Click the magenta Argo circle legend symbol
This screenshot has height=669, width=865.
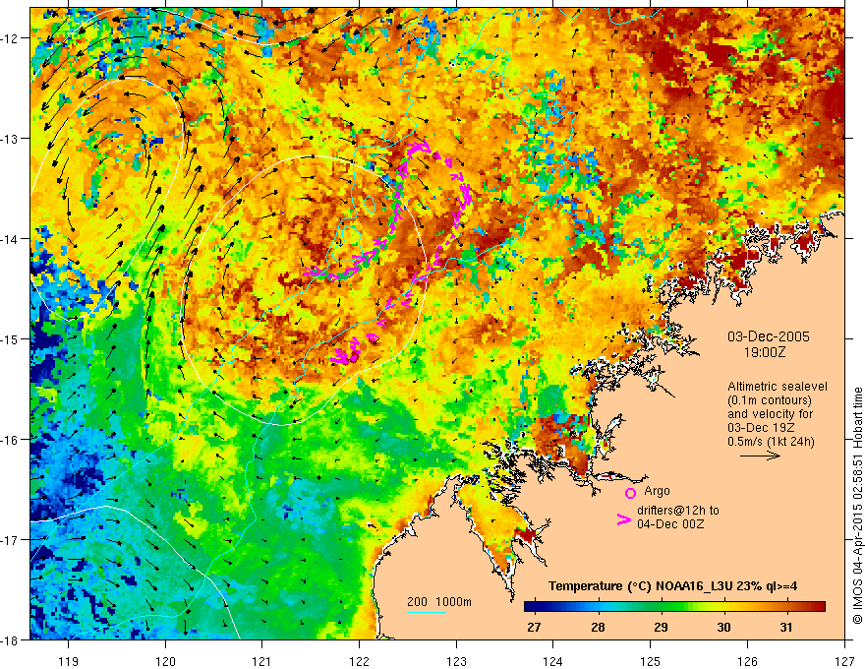coord(630,493)
